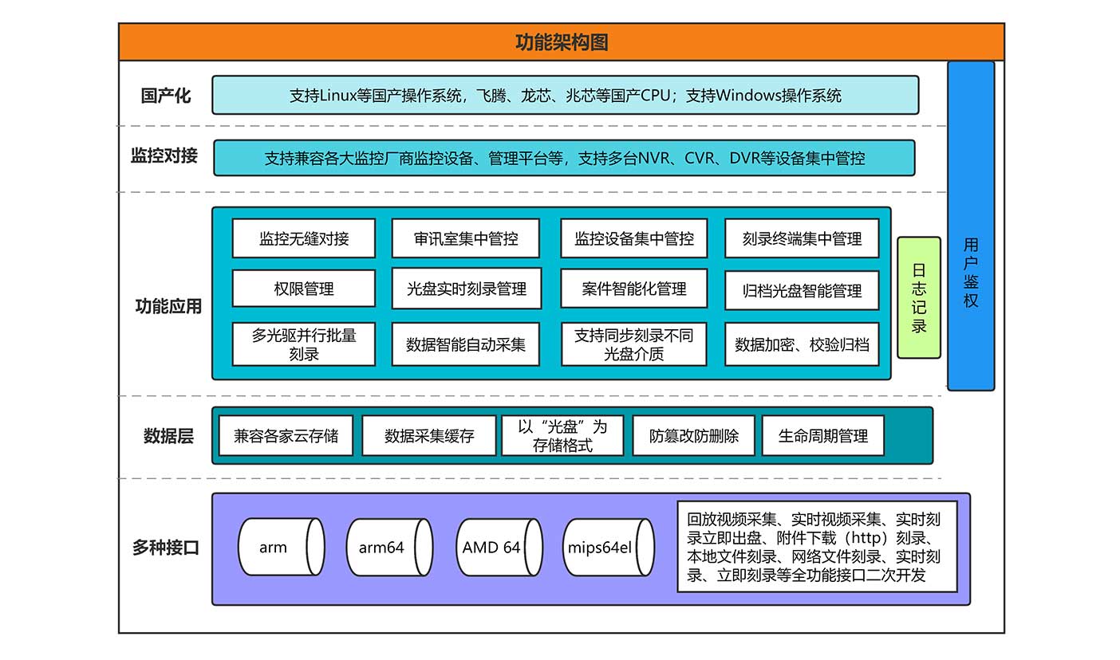
Task: Open the 监控无缝对接 module
Action: tap(303, 238)
